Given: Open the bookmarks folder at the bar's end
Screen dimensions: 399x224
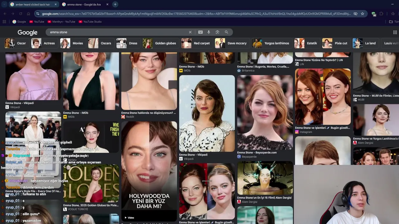Looking at the screenshot, I should click(394, 22).
